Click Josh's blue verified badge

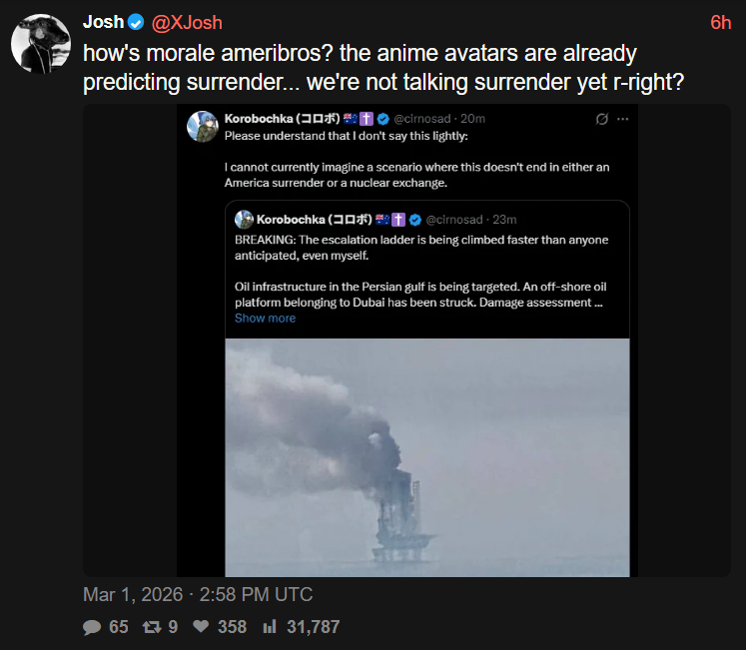click(x=136, y=22)
